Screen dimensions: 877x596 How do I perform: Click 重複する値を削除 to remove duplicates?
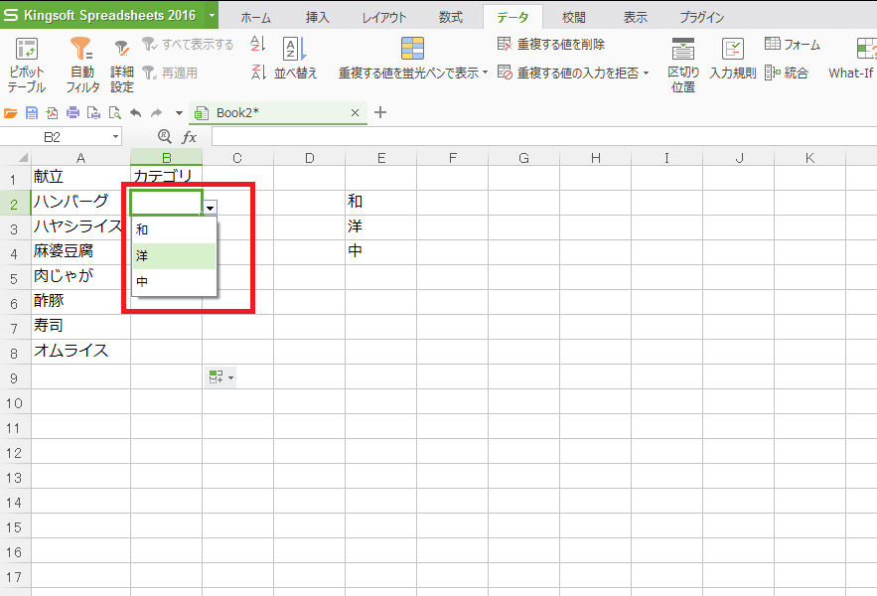[551, 45]
